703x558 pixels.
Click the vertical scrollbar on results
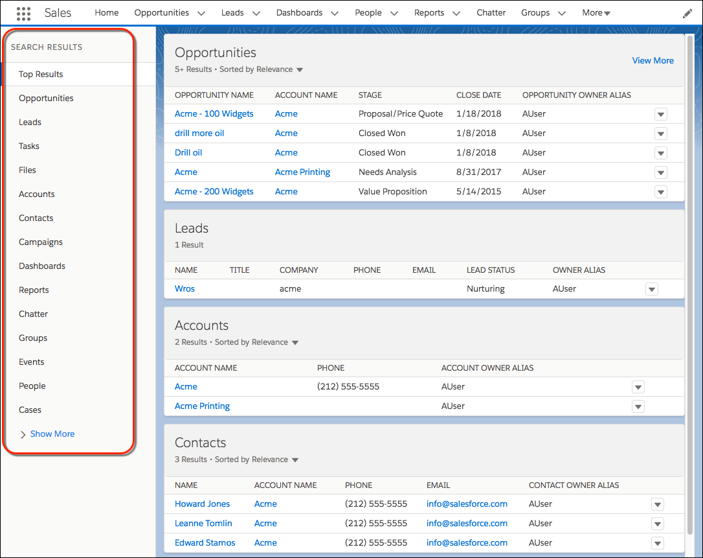[x=690, y=285]
